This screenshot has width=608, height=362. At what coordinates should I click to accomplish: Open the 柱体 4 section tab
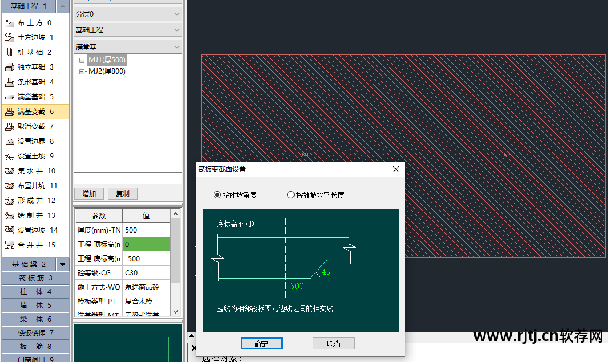pyautogui.click(x=35, y=292)
